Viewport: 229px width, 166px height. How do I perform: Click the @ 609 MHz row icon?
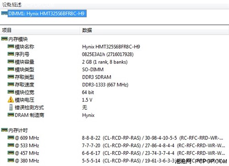(11, 138)
